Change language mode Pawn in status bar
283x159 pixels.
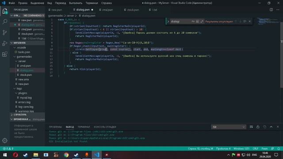(264, 149)
